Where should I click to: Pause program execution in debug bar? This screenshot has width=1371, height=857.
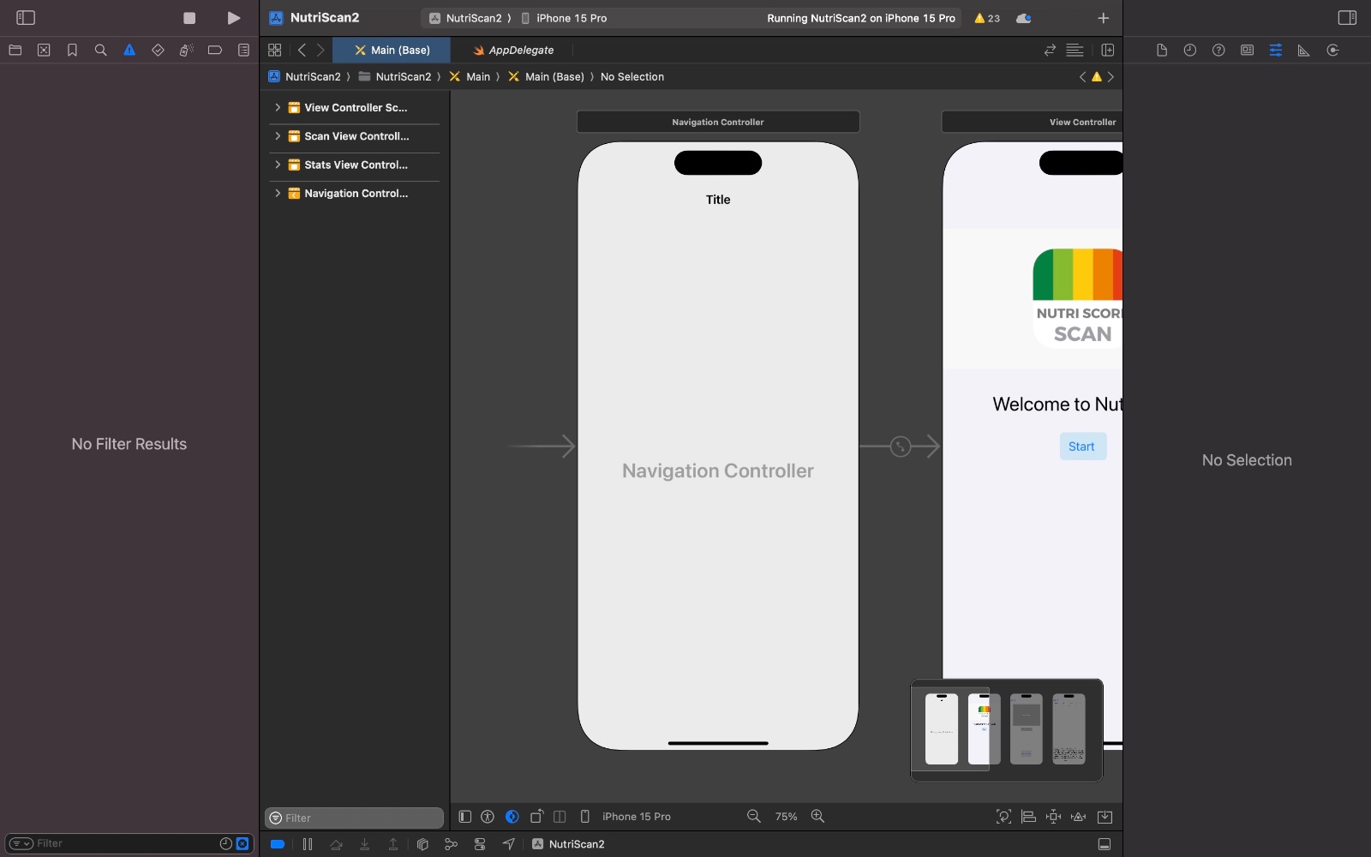coord(308,844)
